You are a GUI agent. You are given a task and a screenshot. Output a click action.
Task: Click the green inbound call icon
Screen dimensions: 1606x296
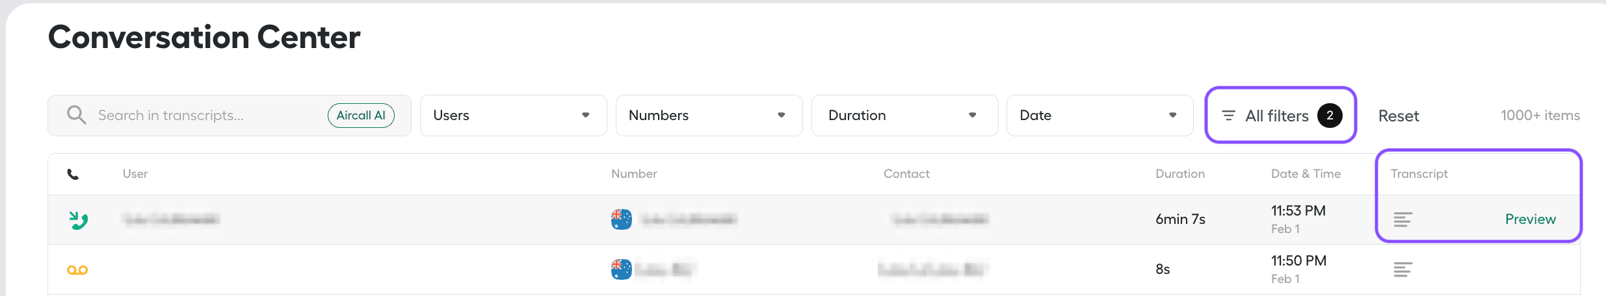[79, 220]
